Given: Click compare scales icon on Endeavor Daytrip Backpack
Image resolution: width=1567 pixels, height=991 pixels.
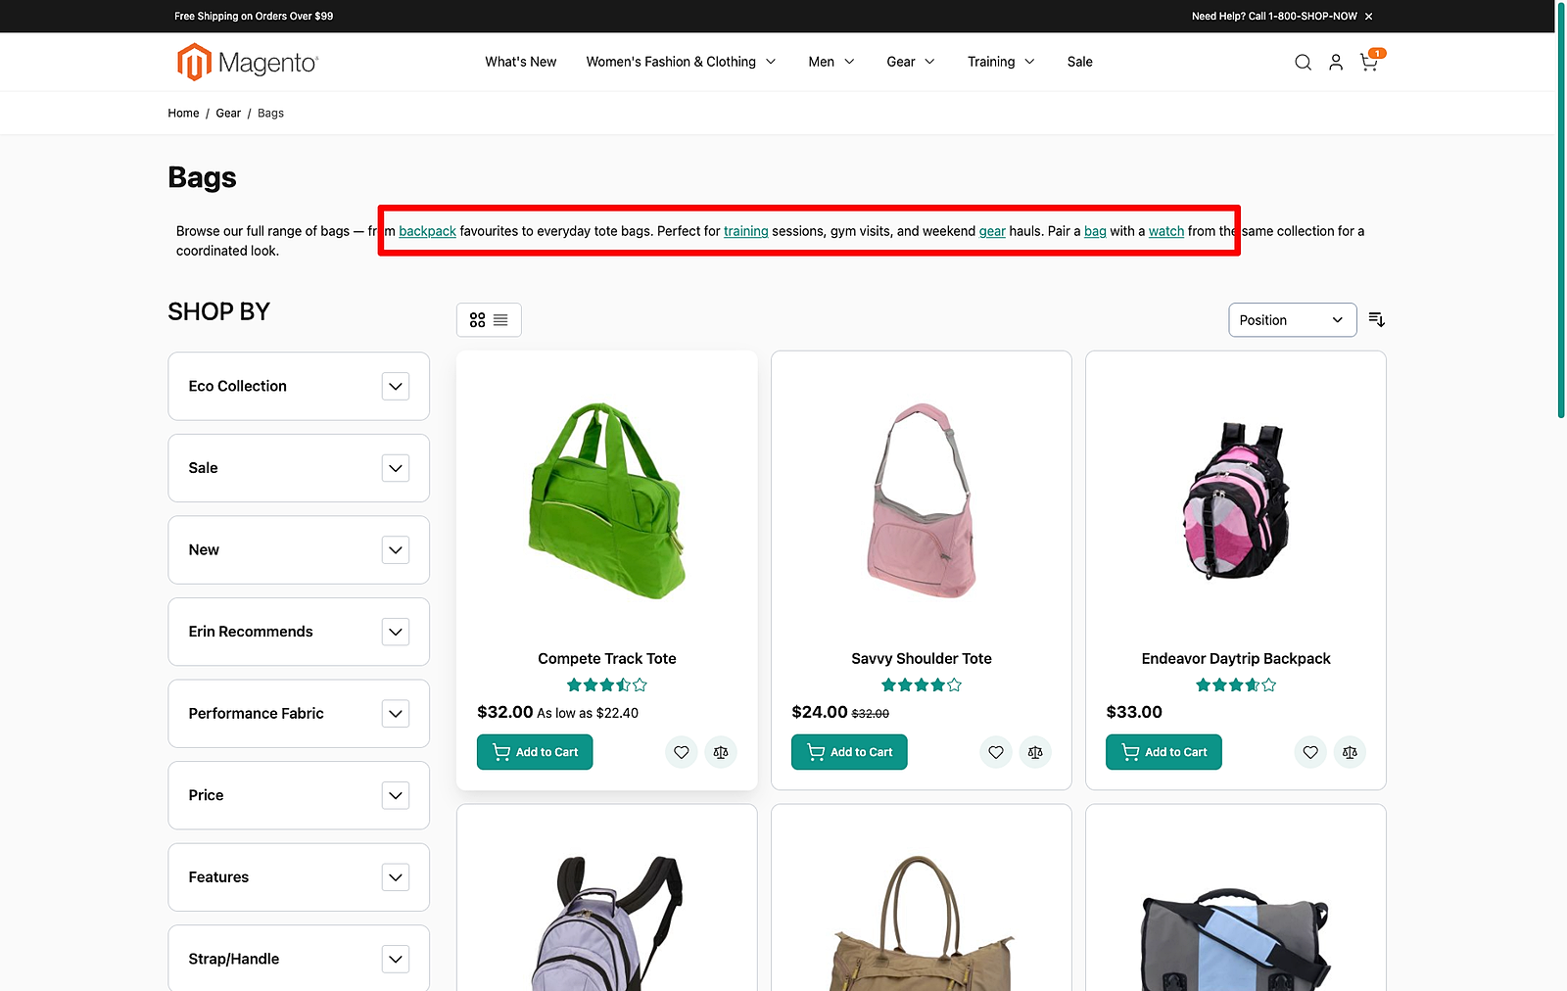Looking at the screenshot, I should pos(1350,752).
